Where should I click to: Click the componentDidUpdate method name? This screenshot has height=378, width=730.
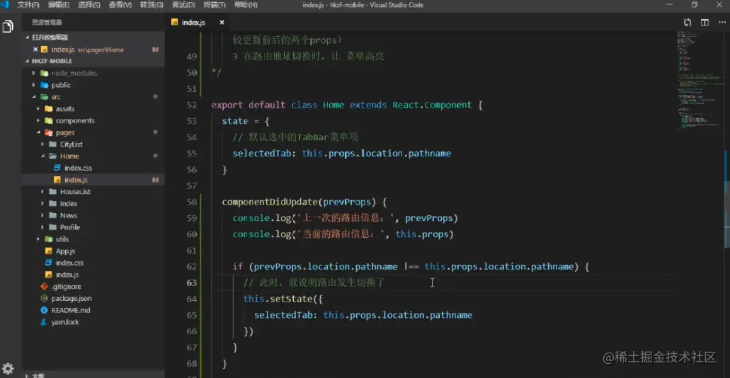point(270,202)
